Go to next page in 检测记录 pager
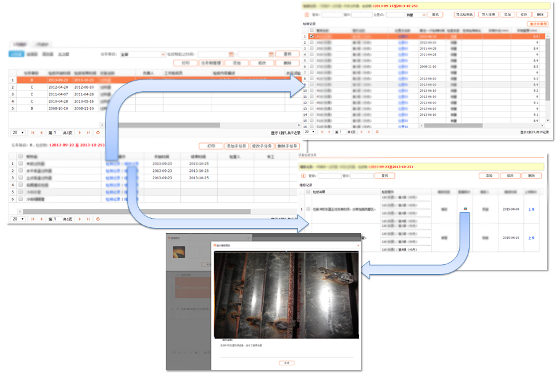 pos(362,132)
